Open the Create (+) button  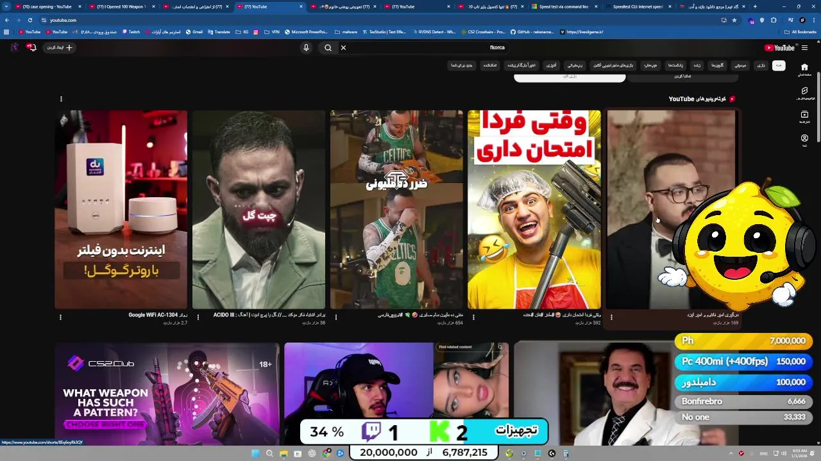click(x=60, y=47)
